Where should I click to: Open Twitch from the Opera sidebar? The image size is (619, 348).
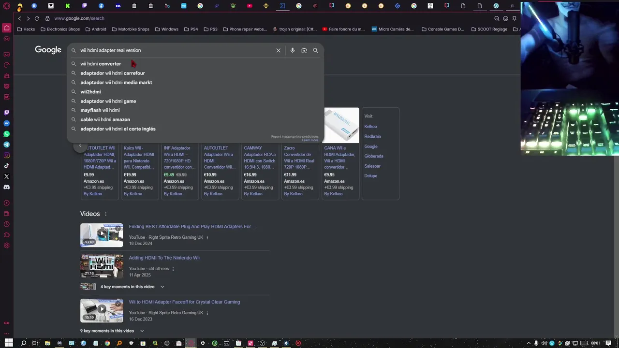6,113
